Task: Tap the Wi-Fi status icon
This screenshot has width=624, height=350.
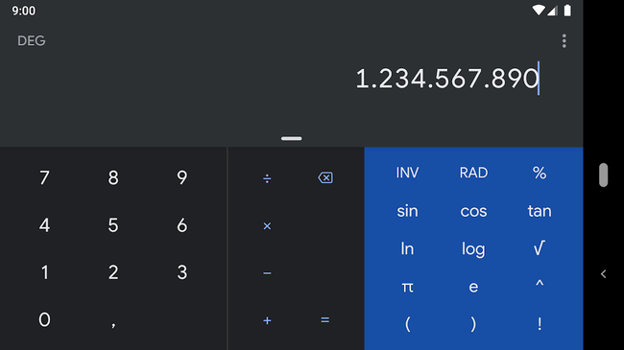Action: [539, 11]
